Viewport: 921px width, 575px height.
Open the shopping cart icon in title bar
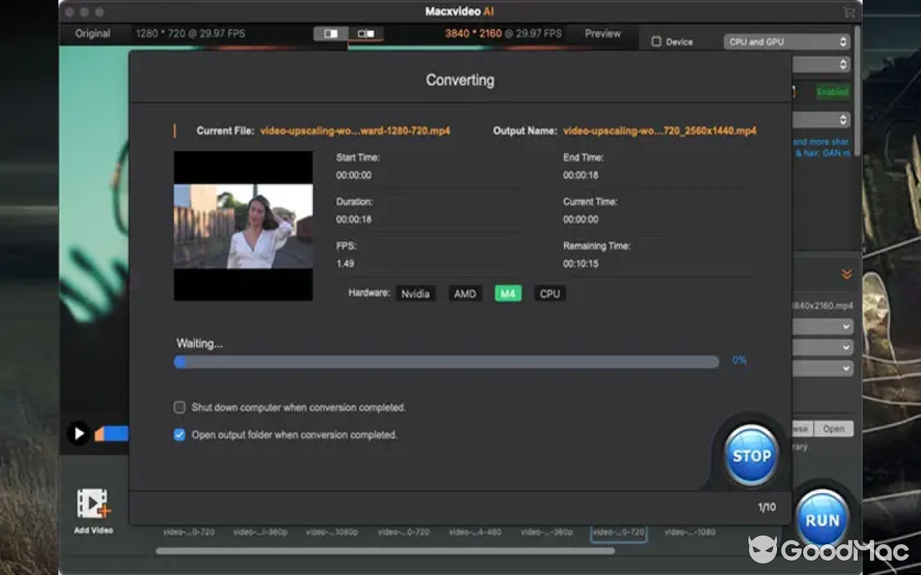(x=849, y=12)
